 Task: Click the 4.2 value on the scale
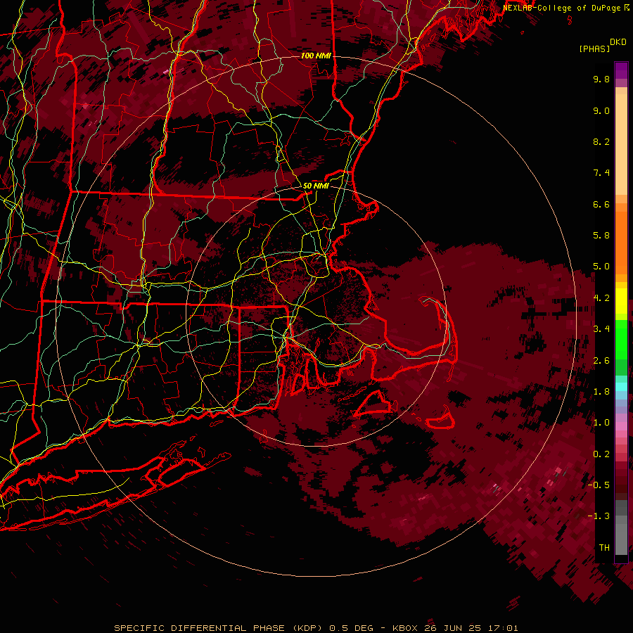point(601,298)
